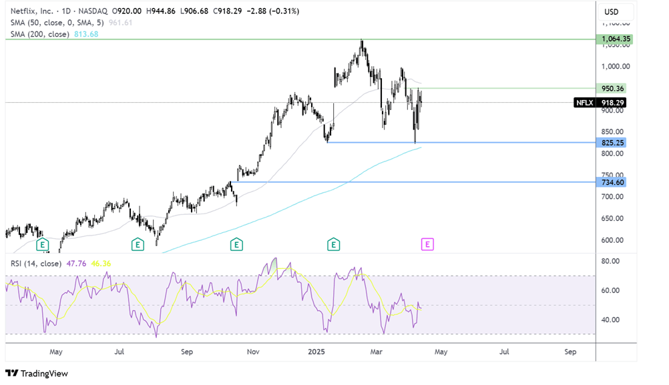Click the high price H944.86 readout

[x=160, y=11]
